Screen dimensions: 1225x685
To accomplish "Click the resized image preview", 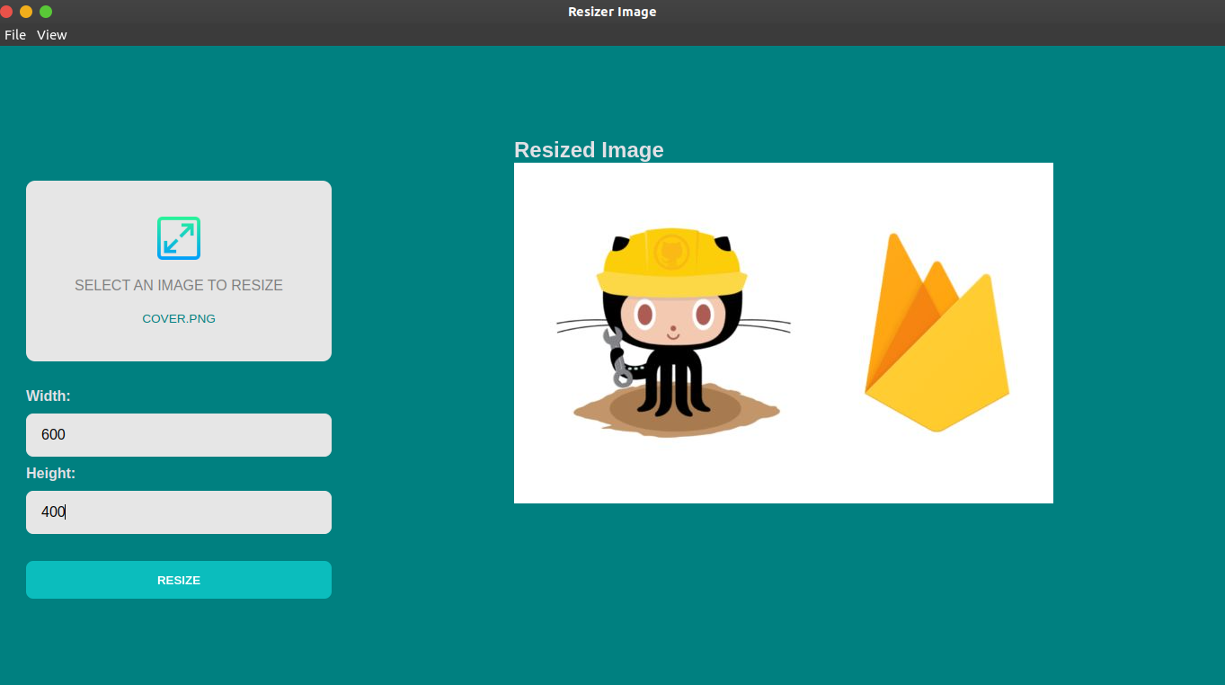I will pyautogui.click(x=784, y=333).
